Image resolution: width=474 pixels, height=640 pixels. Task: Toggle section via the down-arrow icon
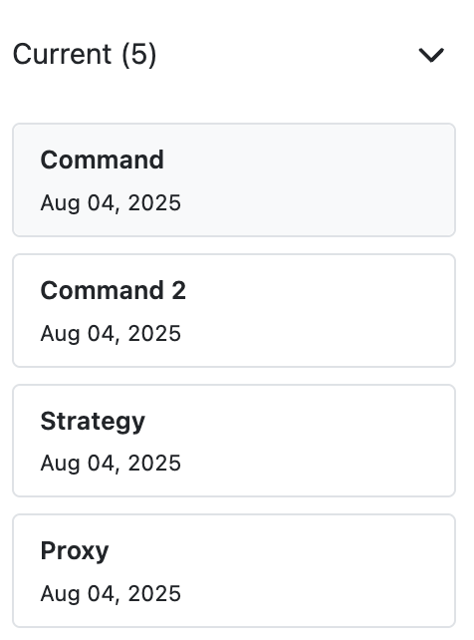point(431,55)
